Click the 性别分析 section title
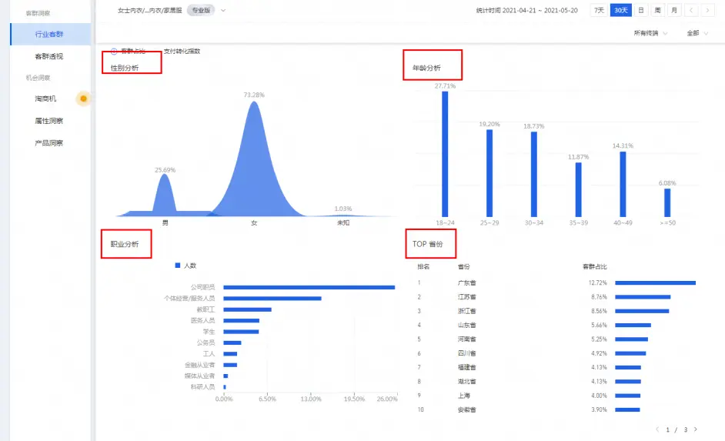 coord(125,68)
